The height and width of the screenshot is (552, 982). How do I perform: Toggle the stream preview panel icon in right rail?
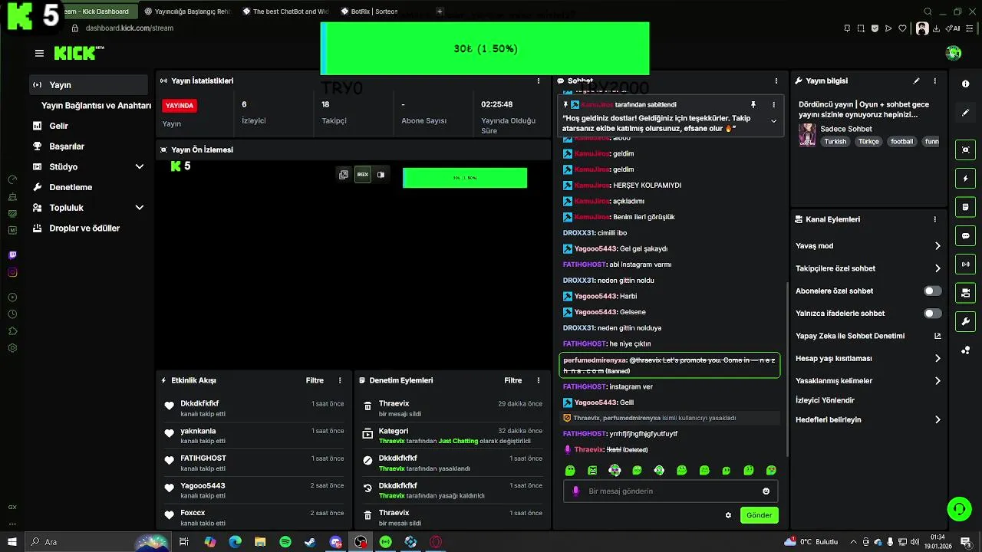pos(965,150)
